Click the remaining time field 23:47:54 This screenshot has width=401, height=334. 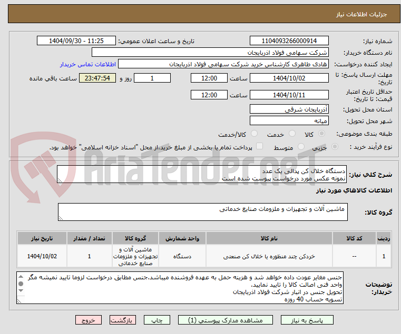(x=97, y=78)
